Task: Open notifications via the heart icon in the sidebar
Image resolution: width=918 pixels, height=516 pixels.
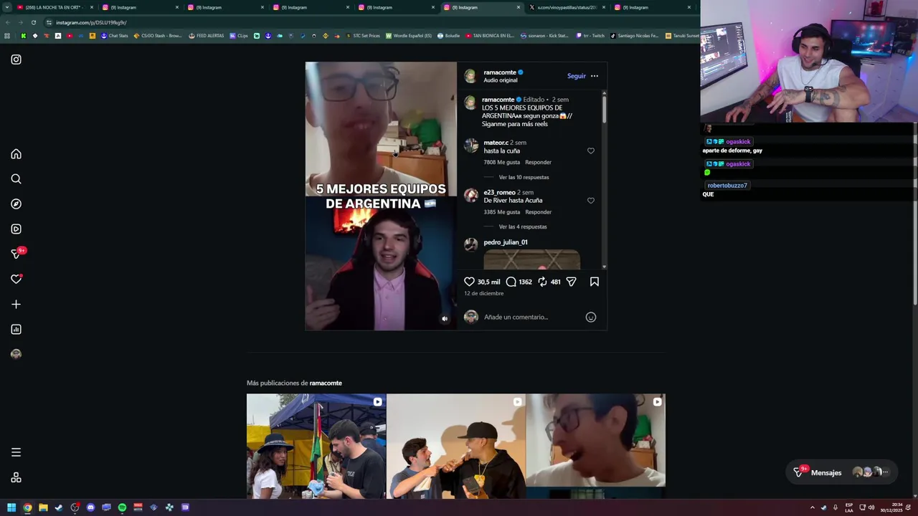Action: point(16,279)
